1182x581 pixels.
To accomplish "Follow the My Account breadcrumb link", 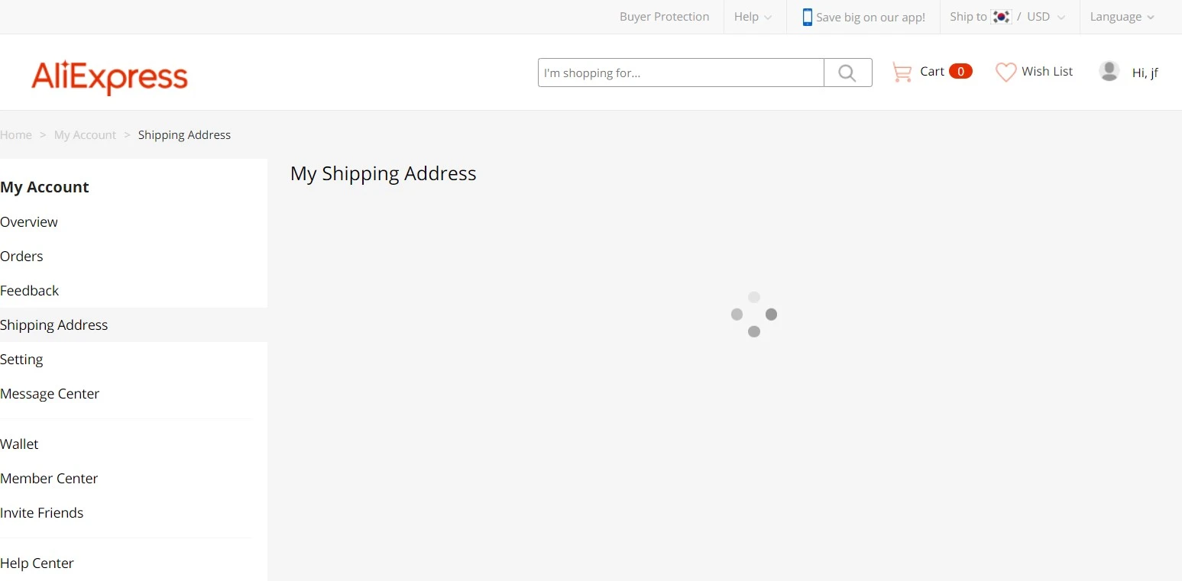I will tap(85, 135).
